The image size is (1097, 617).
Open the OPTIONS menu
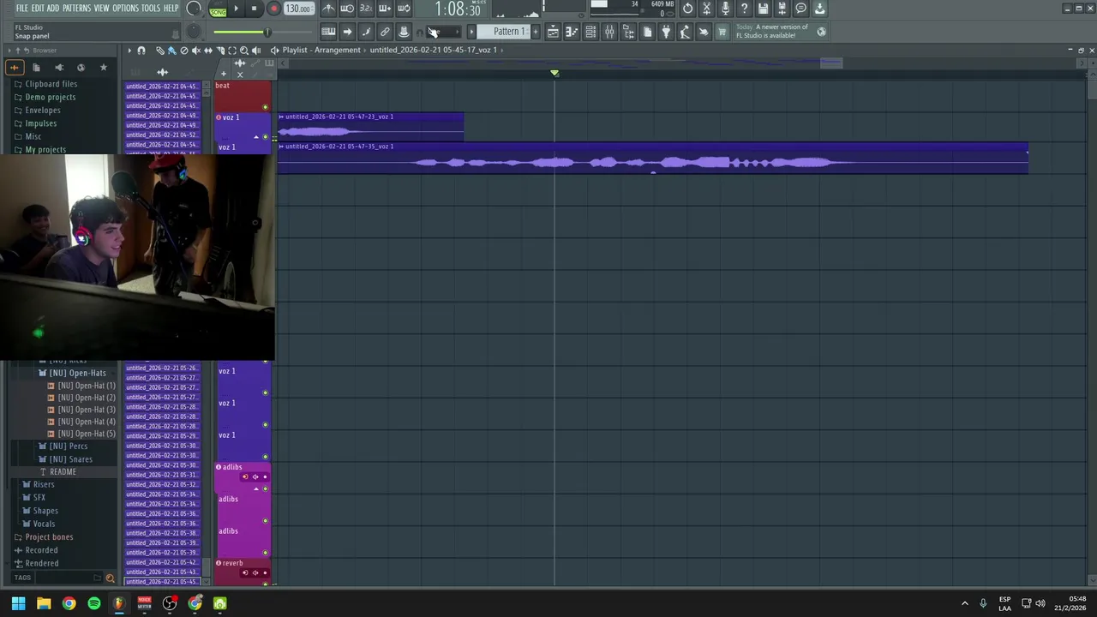(x=125, y=9)
